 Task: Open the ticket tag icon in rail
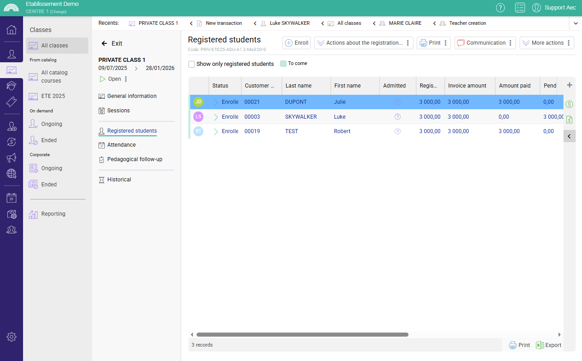point(11,102)
